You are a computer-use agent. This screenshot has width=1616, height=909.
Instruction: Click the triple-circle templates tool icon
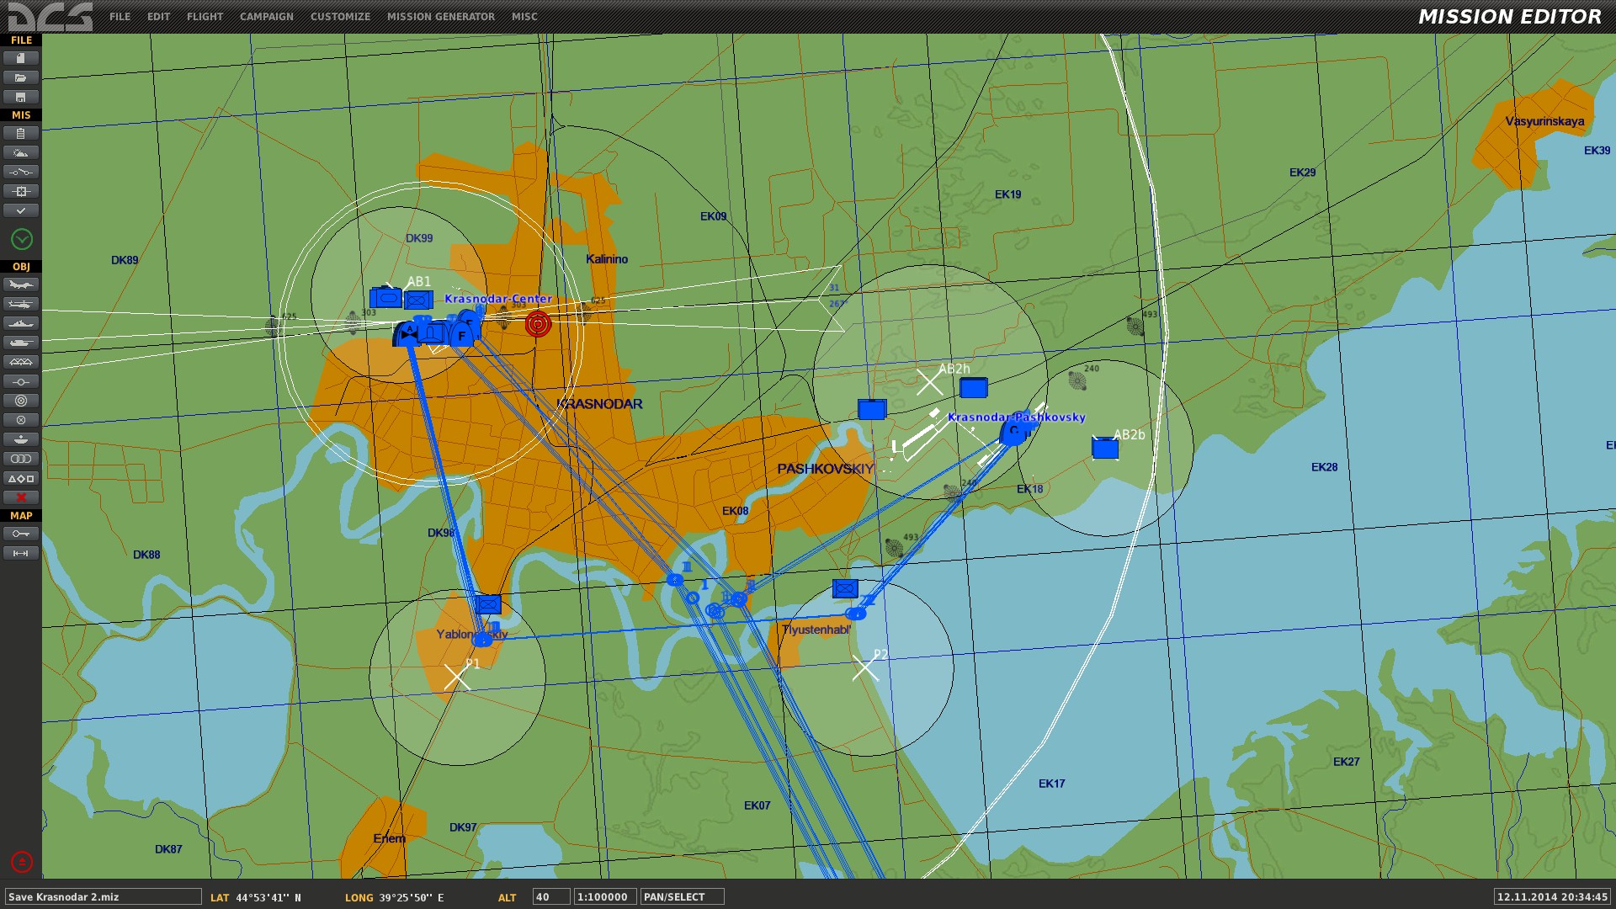21,459
